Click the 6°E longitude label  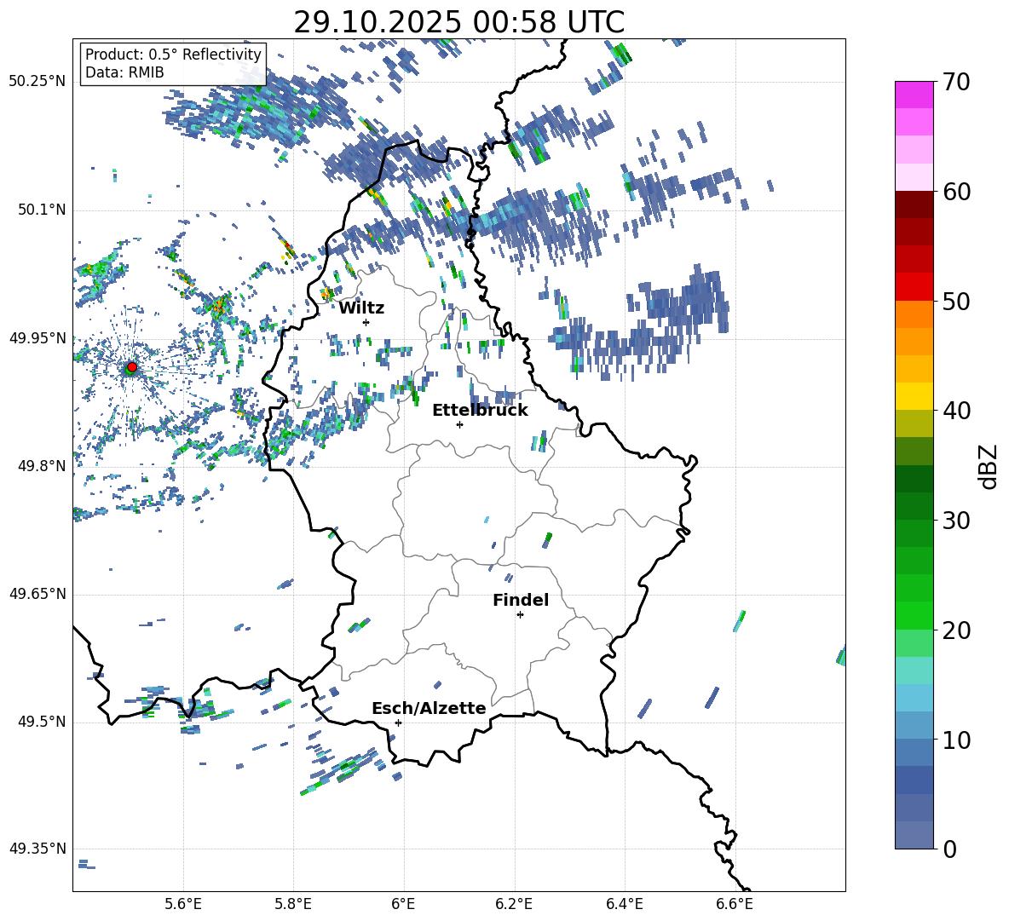coord(403,904)
